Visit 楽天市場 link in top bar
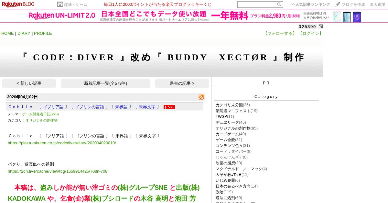The height and width of the screenshot is (203, 388). [x=378, y=5]
